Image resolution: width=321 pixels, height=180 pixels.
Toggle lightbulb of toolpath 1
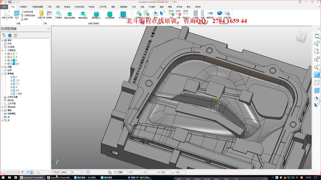click(11, 54)
